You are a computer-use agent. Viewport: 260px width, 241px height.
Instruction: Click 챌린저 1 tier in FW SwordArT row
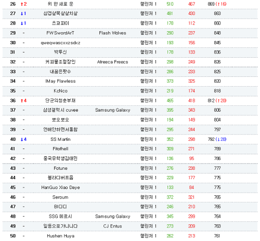coord(148,33)
